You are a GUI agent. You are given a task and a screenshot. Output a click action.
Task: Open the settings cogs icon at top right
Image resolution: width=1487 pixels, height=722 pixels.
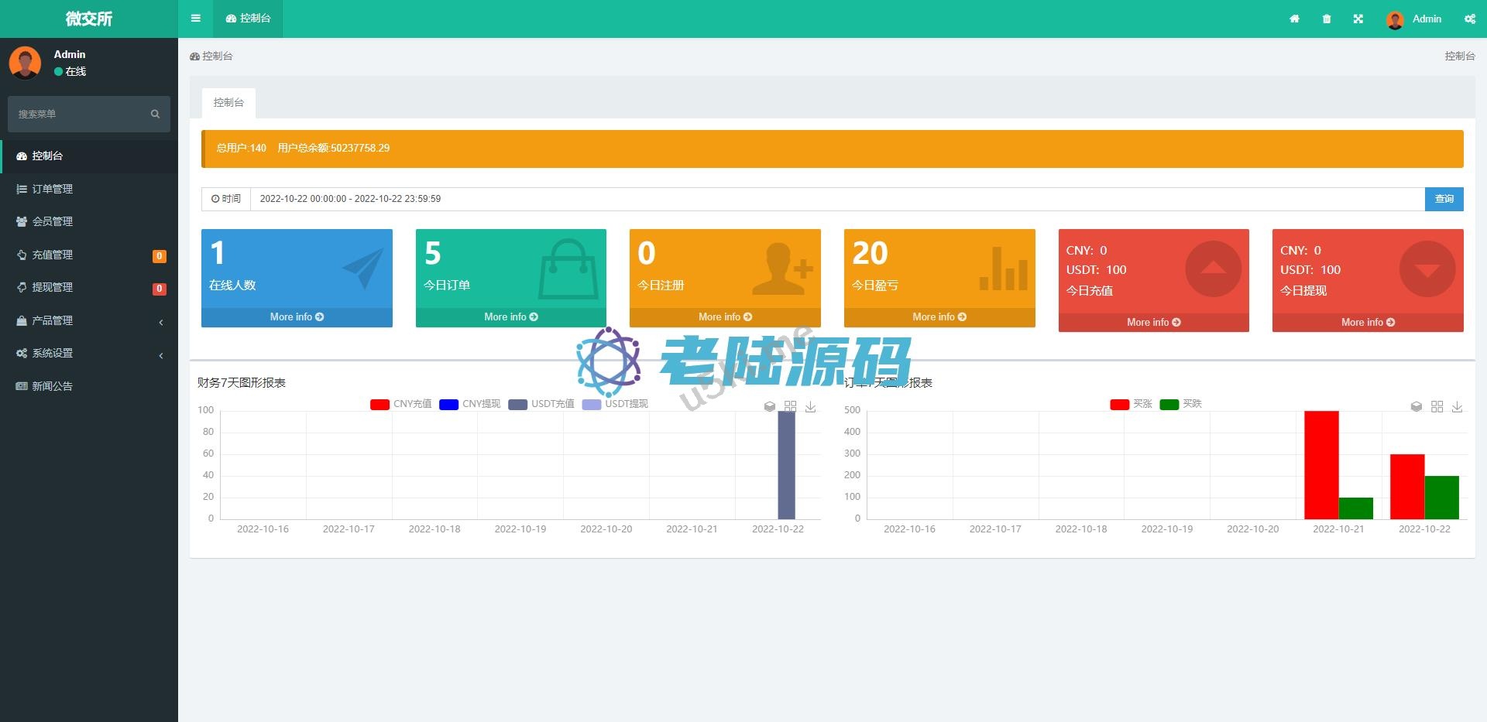[1469, 19]
